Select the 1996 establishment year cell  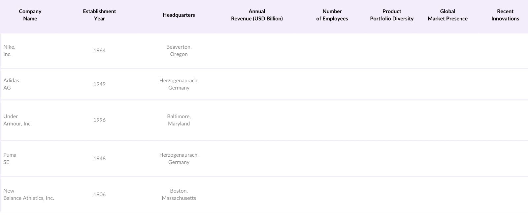99,120
